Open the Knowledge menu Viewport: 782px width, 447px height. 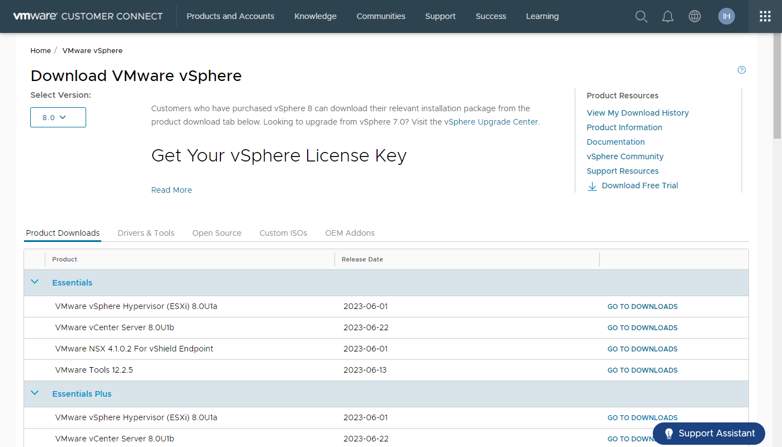point(315,16)
